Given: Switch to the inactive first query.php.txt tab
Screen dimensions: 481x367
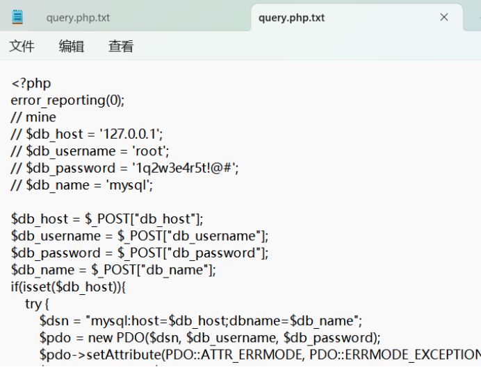Looking at the screenshot, I should coord(78,18).
